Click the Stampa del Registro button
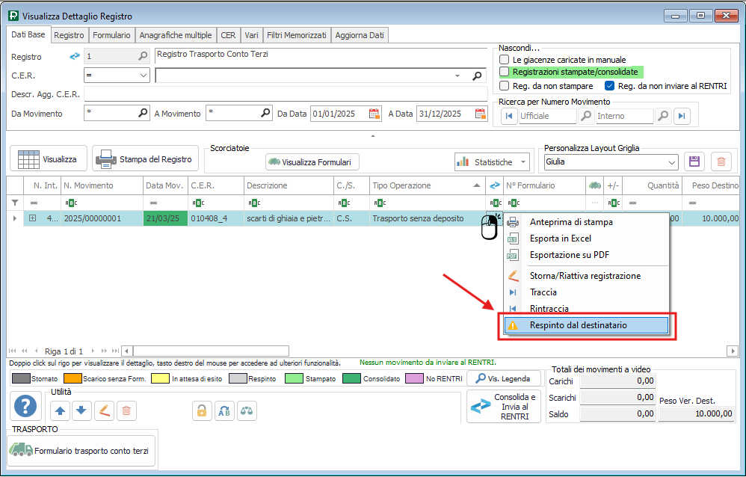The image size is (746, 477). pos(146,159)
